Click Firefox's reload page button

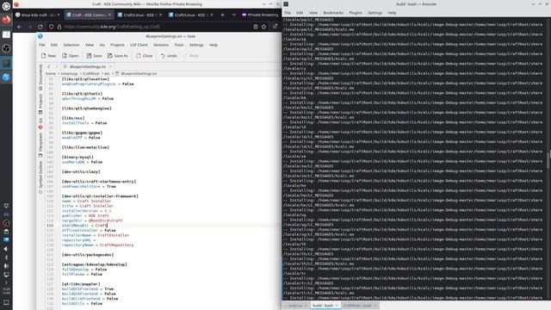coord(40,27)
